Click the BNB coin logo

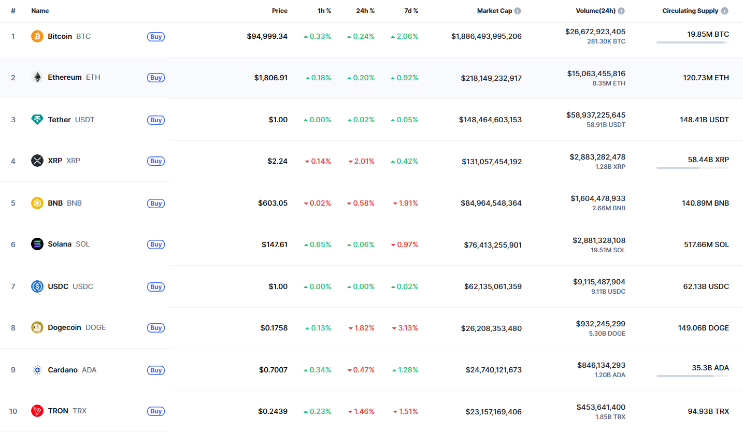click(37, 203)
